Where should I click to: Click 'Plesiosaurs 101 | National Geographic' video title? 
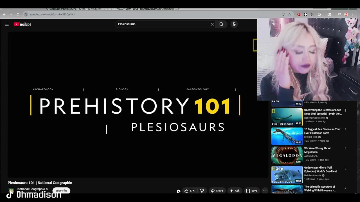coord(40,183)
